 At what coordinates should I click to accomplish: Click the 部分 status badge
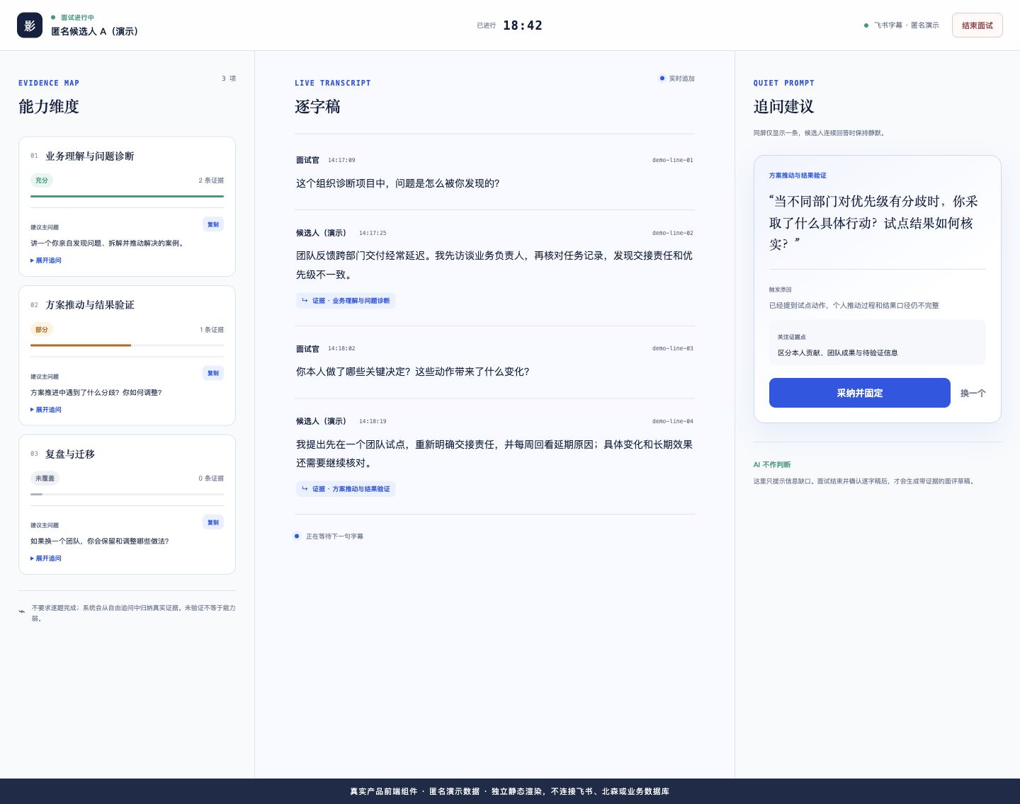pyautogui.click(x=42, y=330)
